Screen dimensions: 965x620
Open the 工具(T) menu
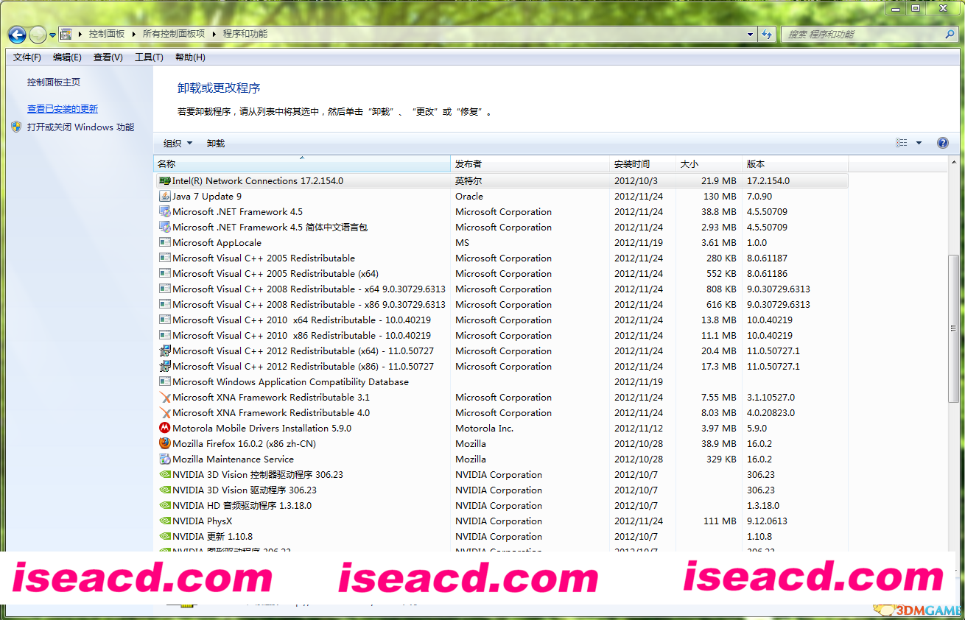click(149, 57)
